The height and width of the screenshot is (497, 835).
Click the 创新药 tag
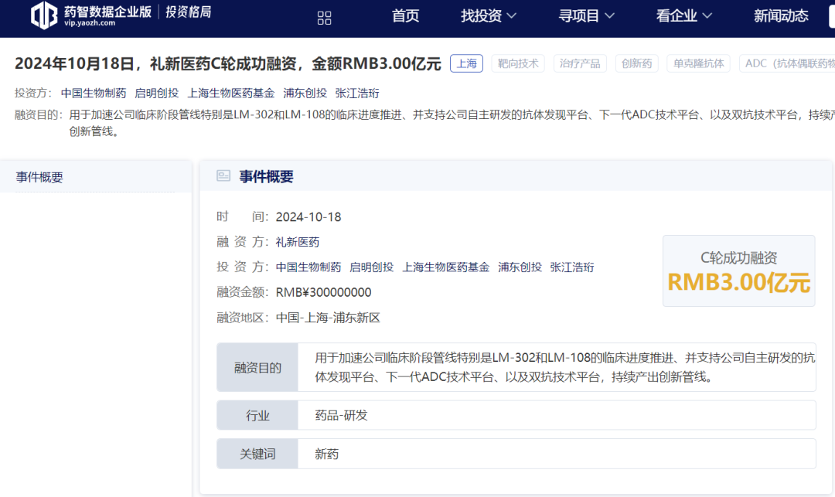[x=636, y=63]
